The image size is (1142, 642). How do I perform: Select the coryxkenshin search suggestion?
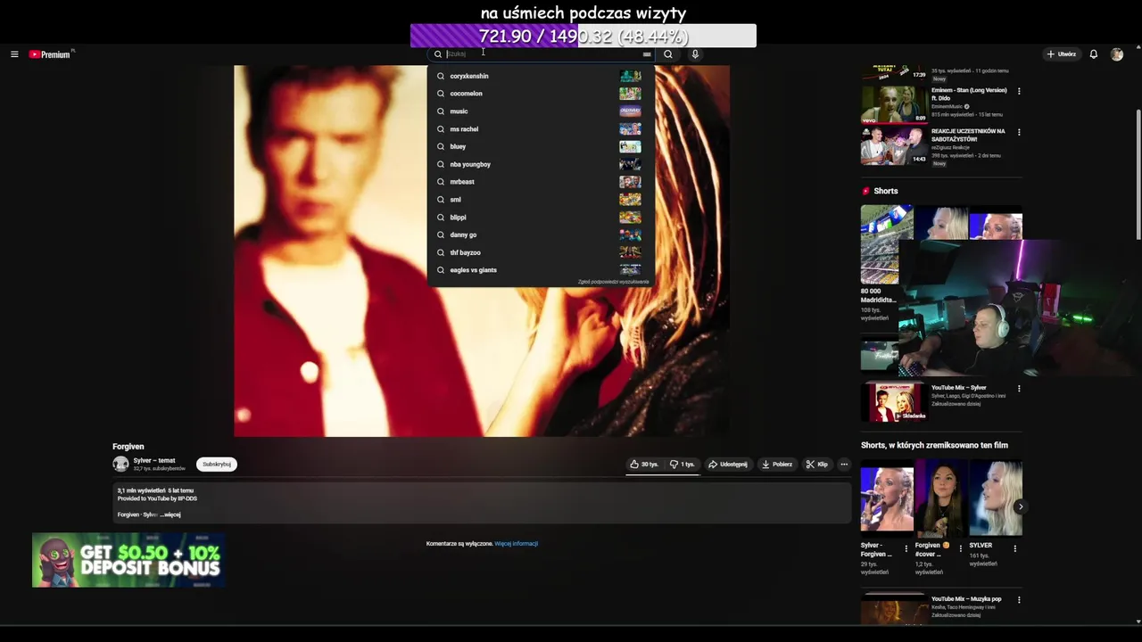pyautogui.click(x=541, y=76)
